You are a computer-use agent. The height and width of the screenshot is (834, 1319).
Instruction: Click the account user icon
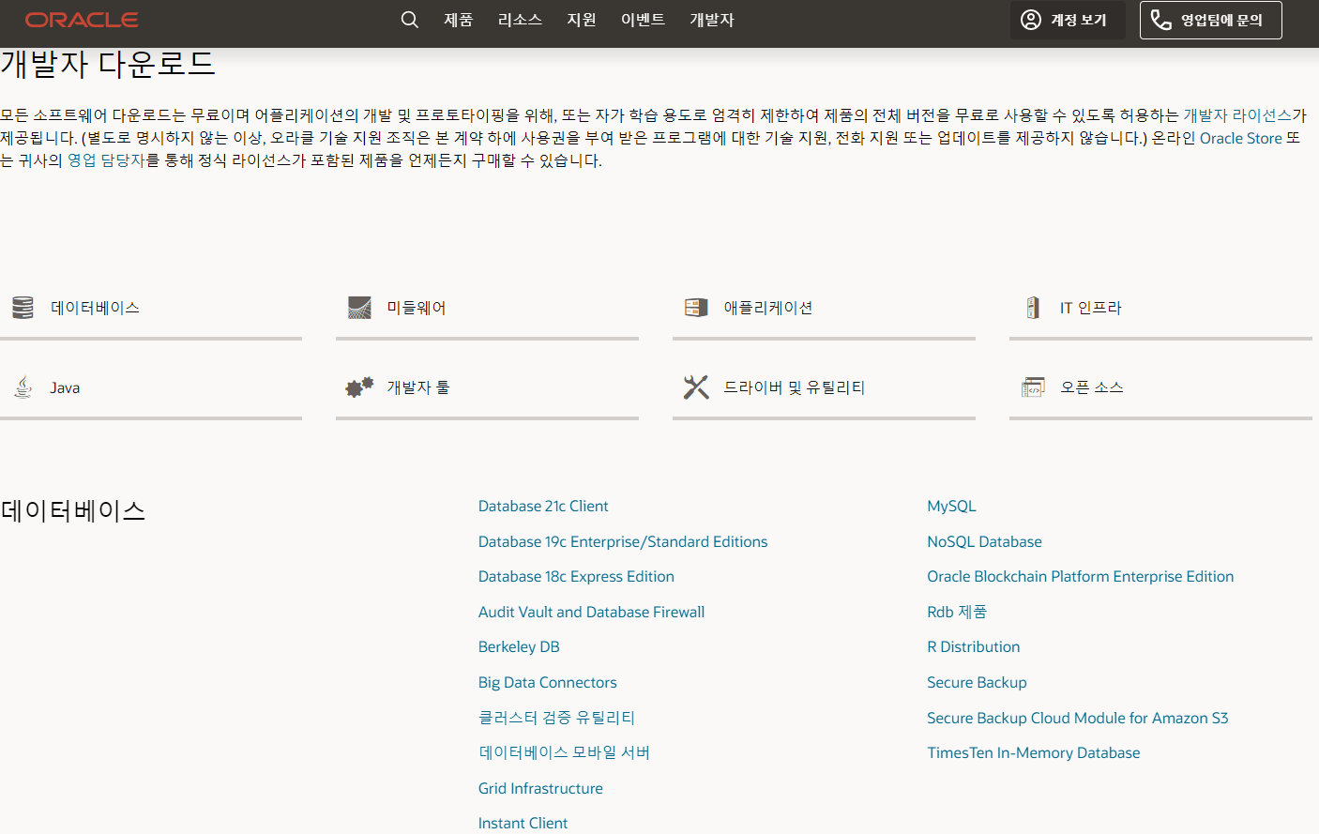1031,20
